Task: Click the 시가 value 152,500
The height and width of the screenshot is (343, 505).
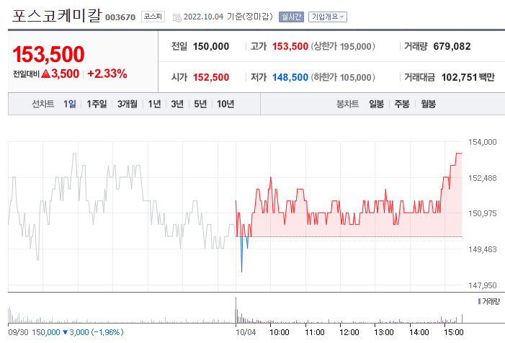Action: 211,77
